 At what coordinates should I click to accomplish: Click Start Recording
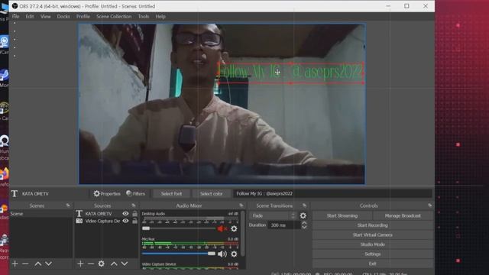(x=372, y=225)
